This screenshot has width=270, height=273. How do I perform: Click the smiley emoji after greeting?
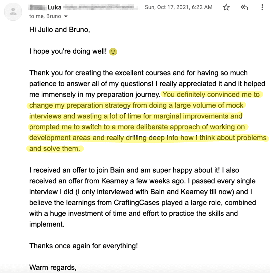[113, 52]
